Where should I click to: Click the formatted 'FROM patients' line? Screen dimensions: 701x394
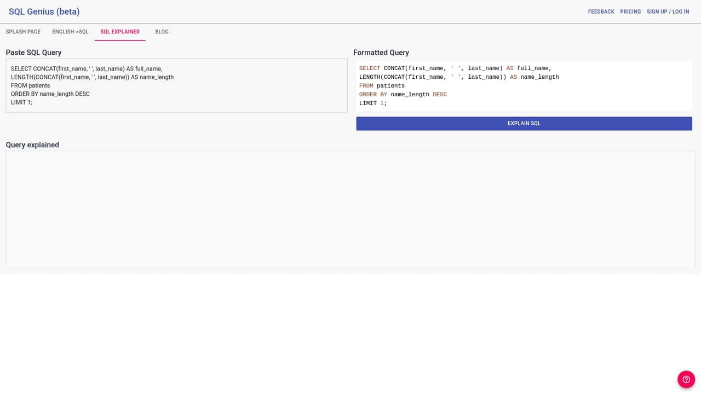click(x=382, y=86)
